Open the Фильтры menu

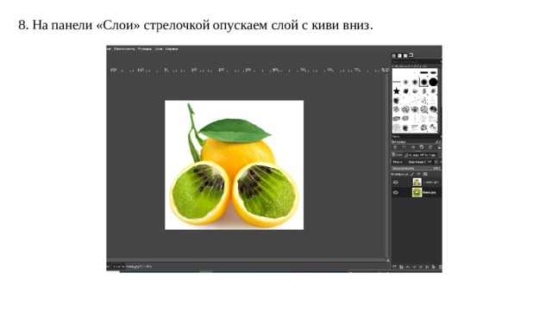[145, 49]
